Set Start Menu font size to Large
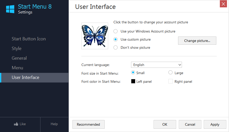This screenshot has width=229, height=132. click(170, 73)
